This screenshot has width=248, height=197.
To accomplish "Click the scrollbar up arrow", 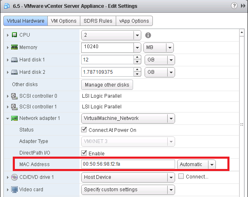I will (x=242, y=33).
